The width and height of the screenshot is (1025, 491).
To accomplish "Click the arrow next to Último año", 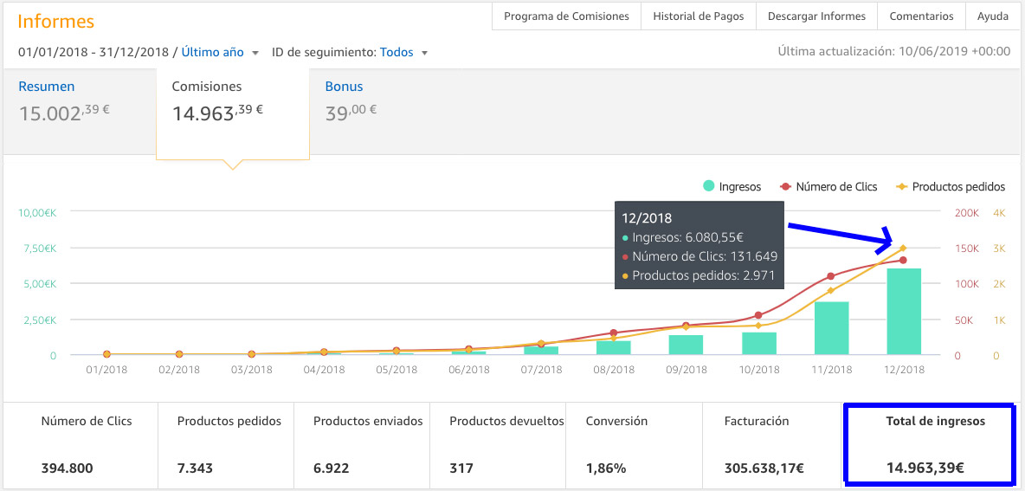I will pos(255,53).
